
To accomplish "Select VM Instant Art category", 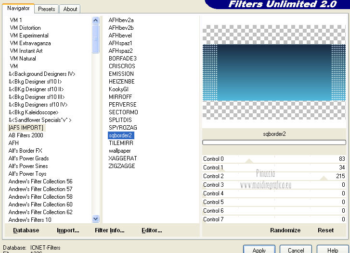I will [26, 51].
